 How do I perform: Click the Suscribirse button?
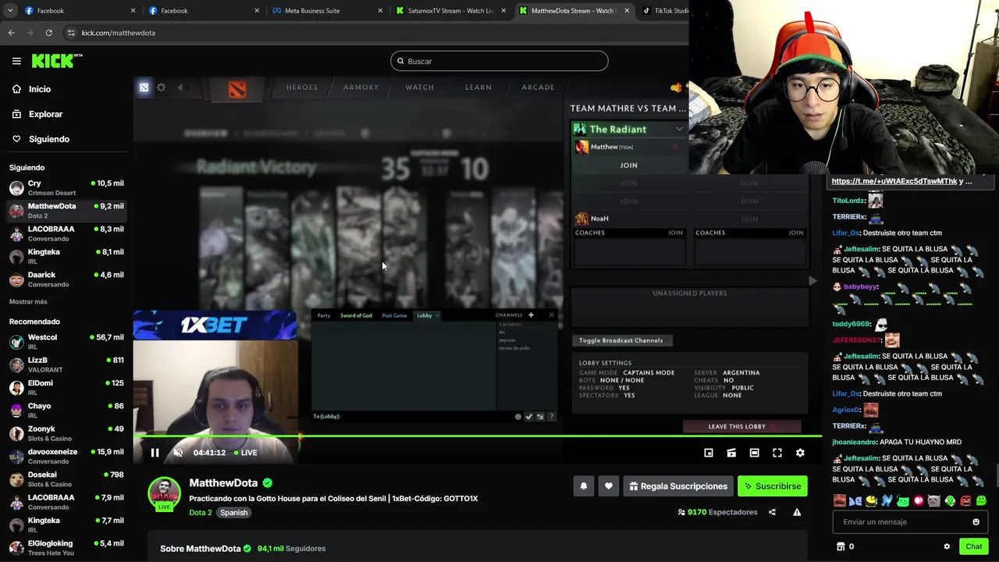click(772, 486)
